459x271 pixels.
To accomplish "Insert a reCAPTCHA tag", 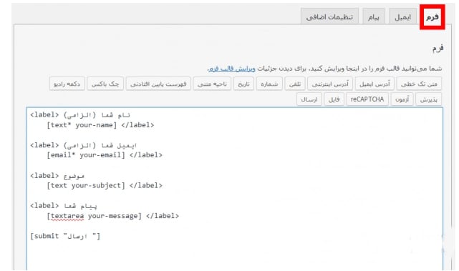I will 367,99.
